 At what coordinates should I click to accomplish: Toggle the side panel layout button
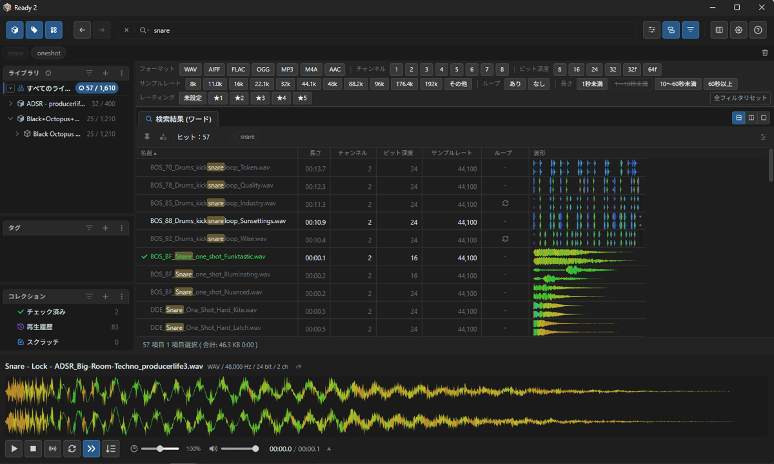click(x=719, y=30)
